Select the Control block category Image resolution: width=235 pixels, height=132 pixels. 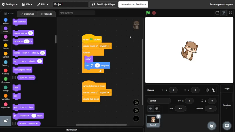pos(5,55)
